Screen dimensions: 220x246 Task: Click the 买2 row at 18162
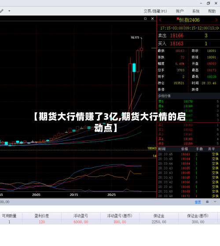point(188,130)
